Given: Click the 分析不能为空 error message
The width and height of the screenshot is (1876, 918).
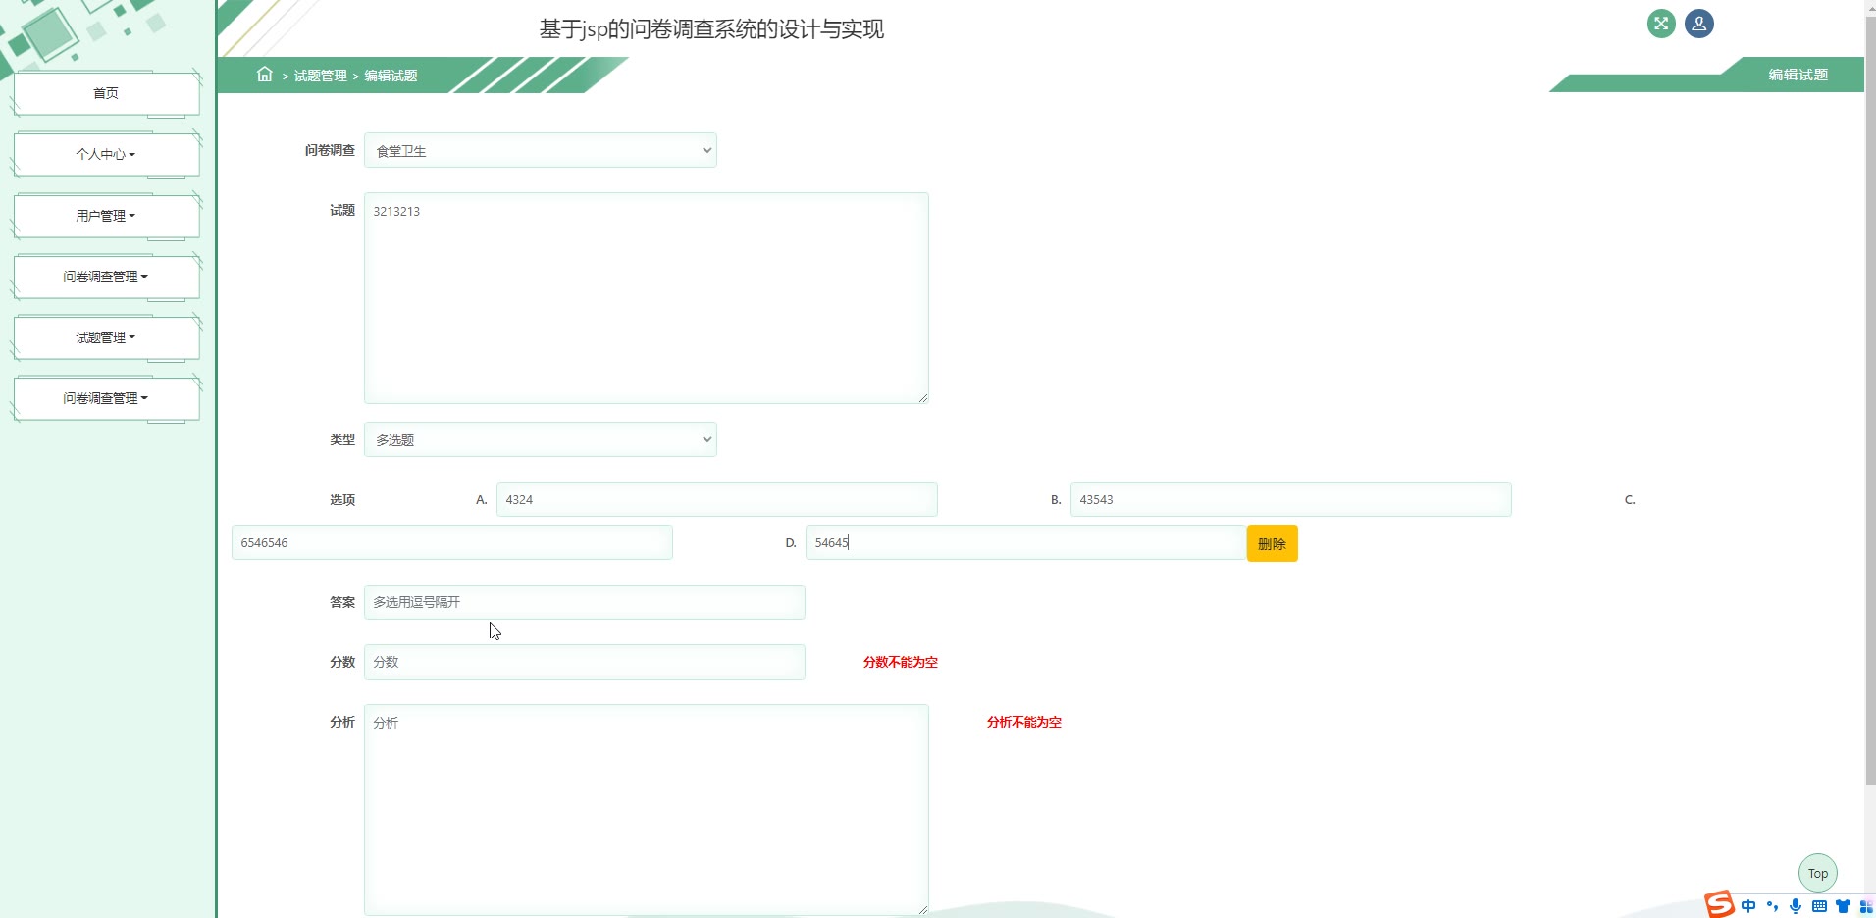Looking at the screenshot, I should click(x=1024, y=722).
